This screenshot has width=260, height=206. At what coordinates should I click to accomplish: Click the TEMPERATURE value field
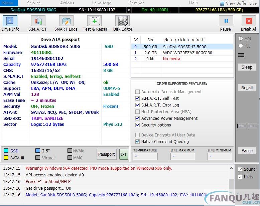coord(145,156)
